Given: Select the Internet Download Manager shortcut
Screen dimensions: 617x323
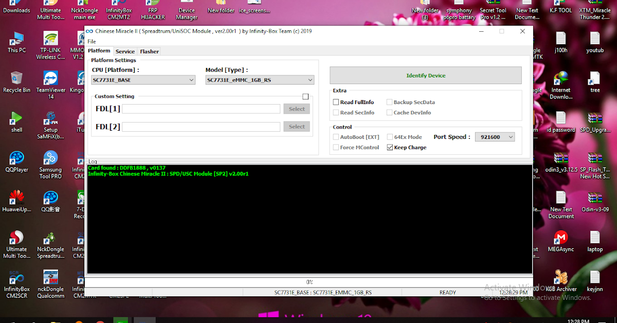Looking at the screenshot, I should click(x=561, y=86).
